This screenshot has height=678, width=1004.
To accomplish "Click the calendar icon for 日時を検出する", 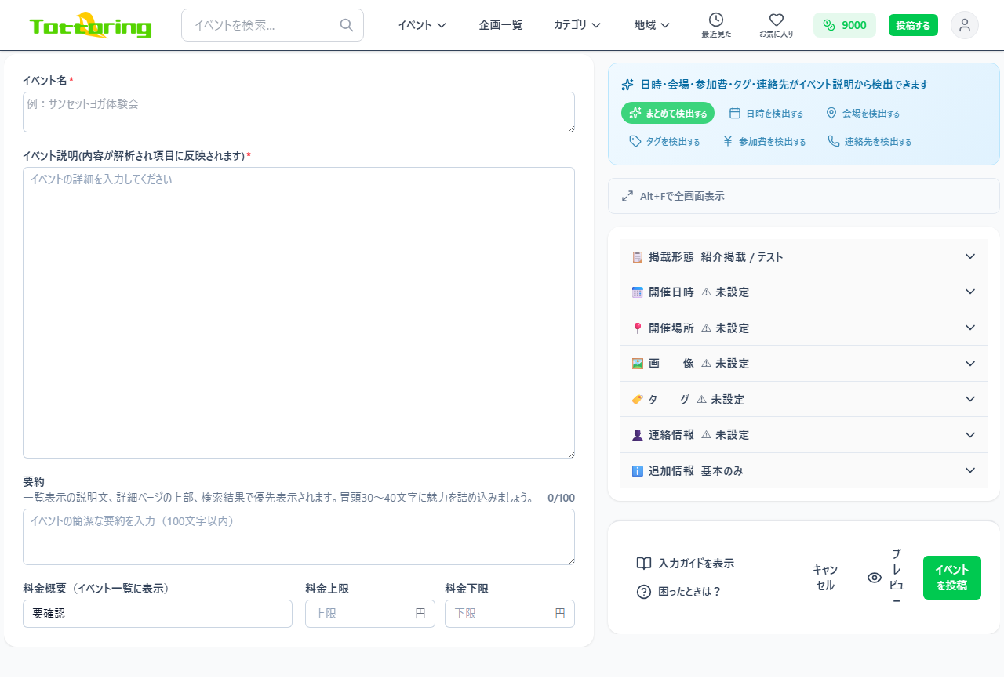I will (735, 113).
